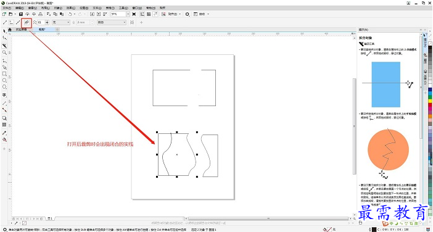Open the cut span dropdown
The image size is (433, 232).
60,22
